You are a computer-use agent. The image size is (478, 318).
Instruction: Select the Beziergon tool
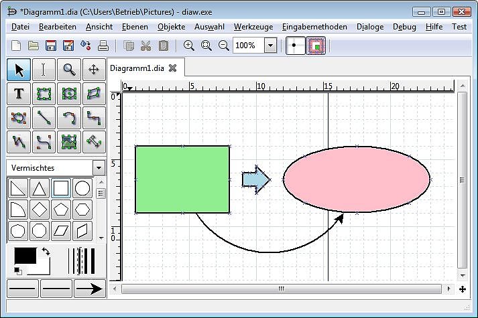tap(19, 118)
